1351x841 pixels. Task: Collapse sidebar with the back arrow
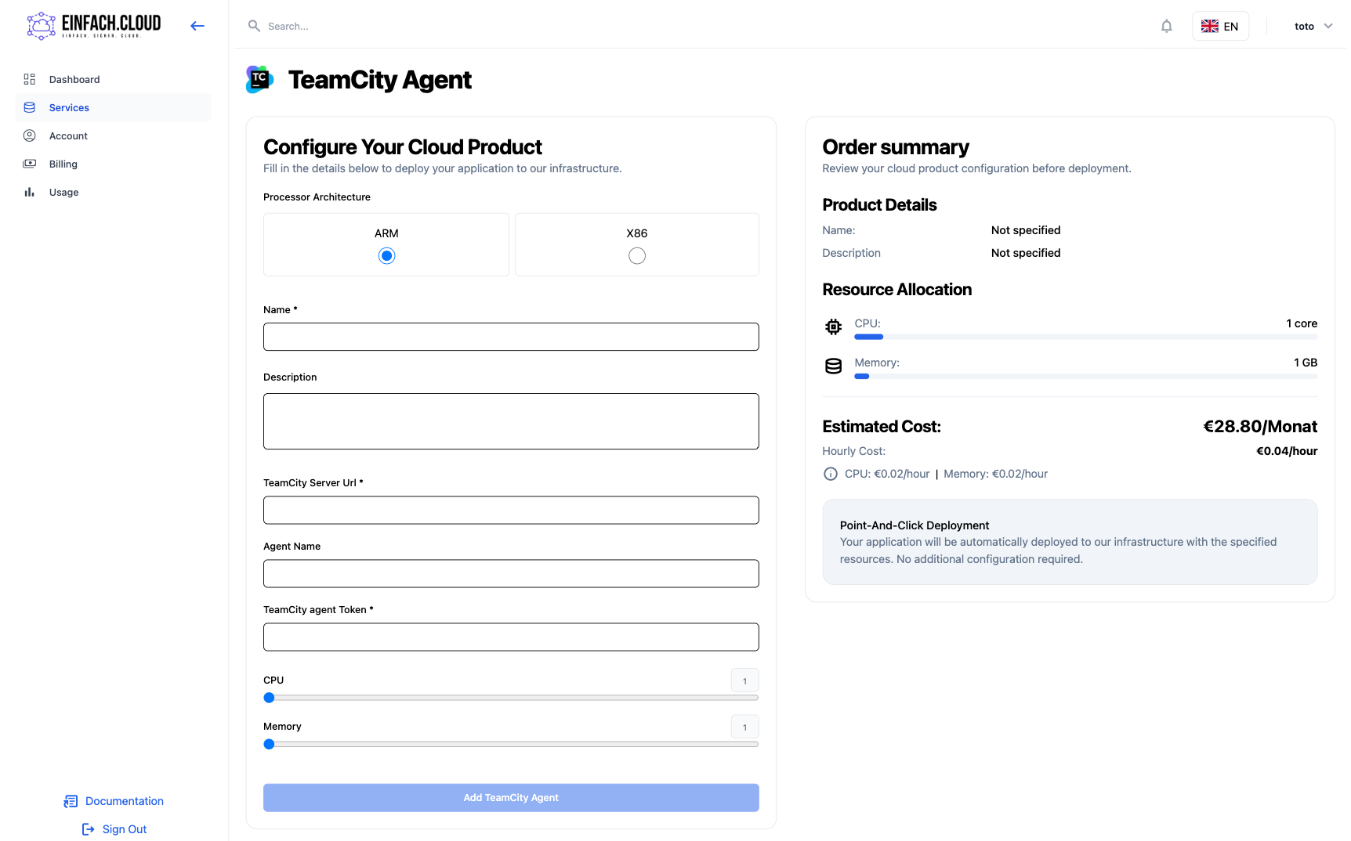coord(197,26)
